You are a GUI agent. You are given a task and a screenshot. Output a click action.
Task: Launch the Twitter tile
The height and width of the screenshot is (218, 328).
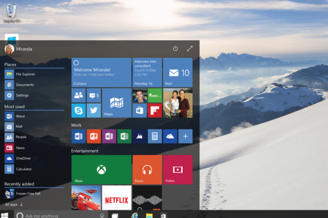coord(94,111)
